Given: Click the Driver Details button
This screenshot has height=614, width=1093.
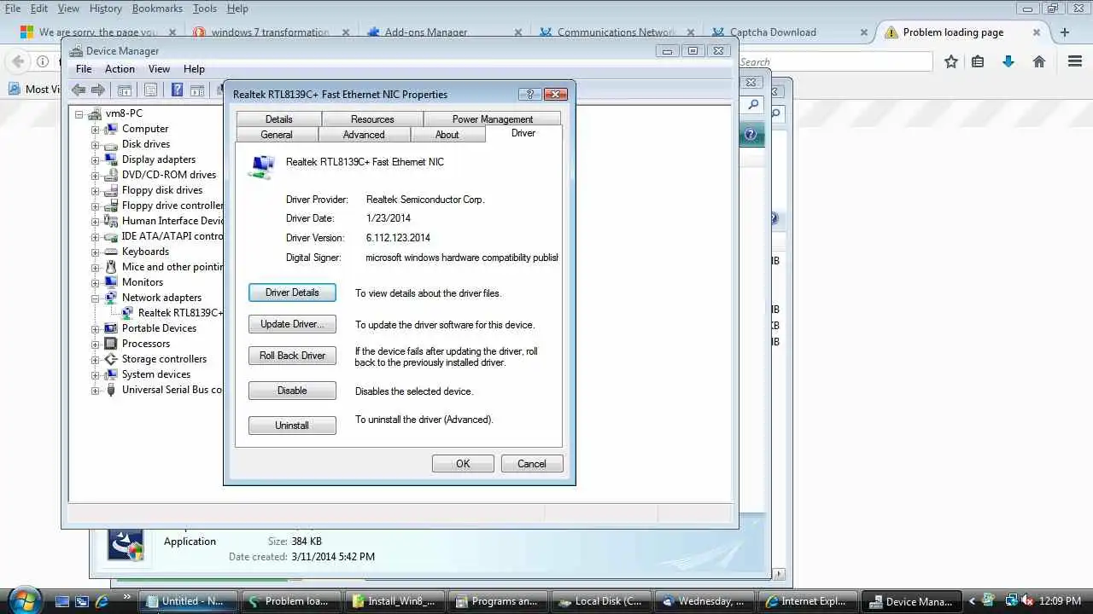Looking at the screenshot, I should point(292,293).
